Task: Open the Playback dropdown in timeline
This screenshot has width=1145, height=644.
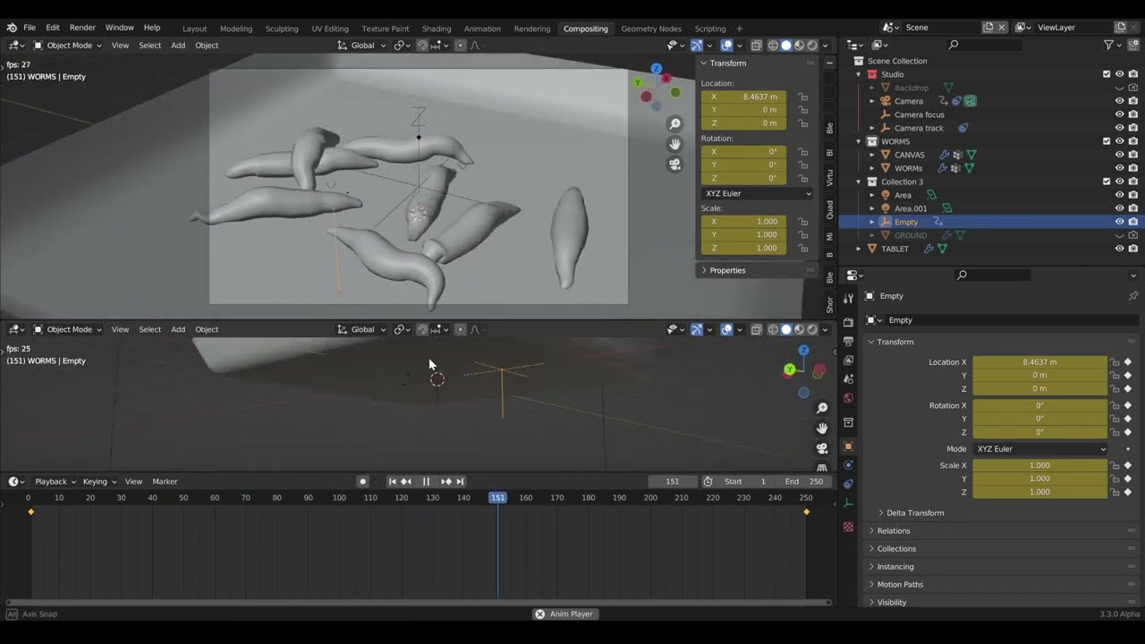Action: [55, 481]
